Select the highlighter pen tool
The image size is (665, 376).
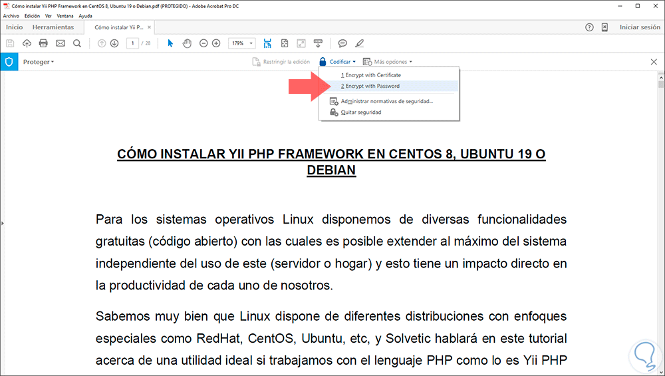pos(360,43)
